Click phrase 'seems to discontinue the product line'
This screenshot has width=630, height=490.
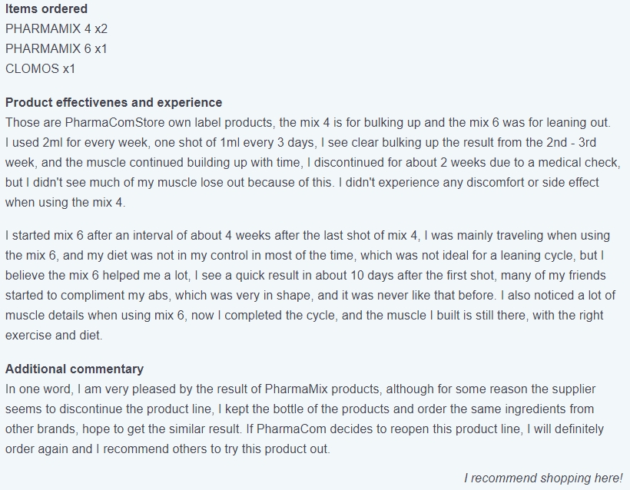point(108,409)
